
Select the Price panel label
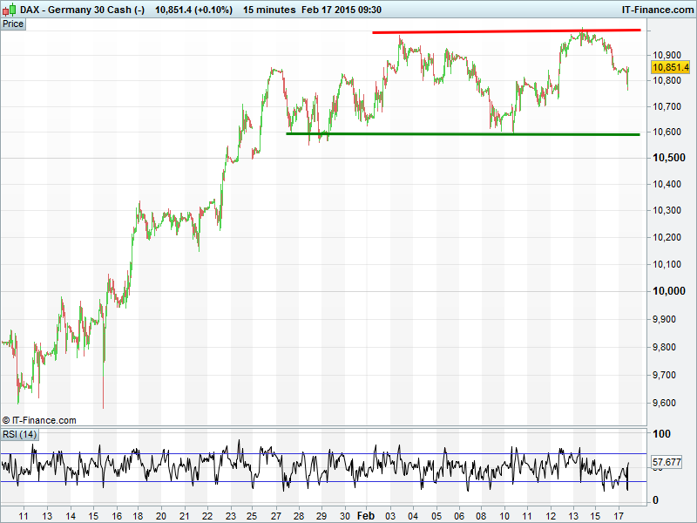point(13,24)
